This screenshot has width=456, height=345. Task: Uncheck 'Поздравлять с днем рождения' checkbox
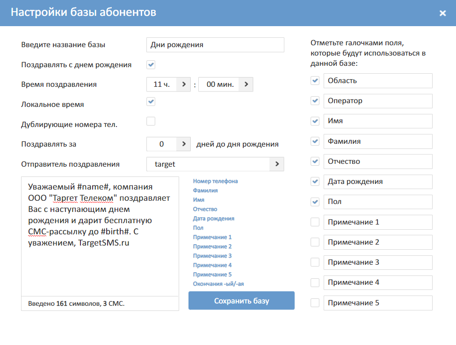pyautogui.click(x=151, y=64)
